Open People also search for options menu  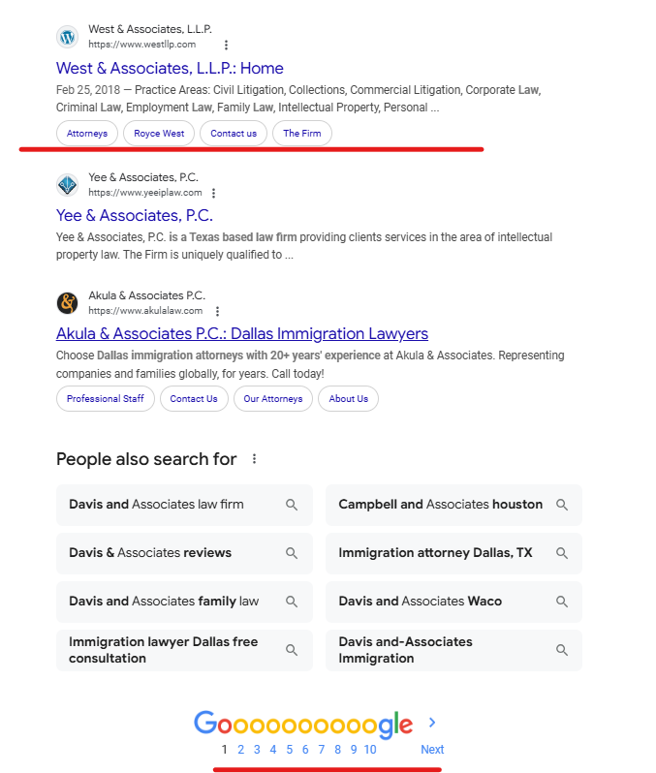coord(255,459)
